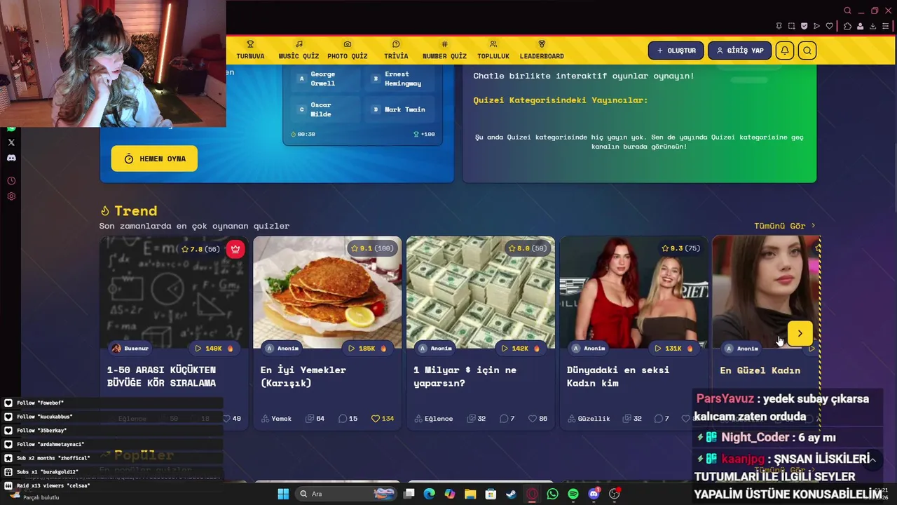Image resolution: width=897 pixels, height=505 pixels.
Task: Click the 142K play count badge
Action: [x=521, y=349]
